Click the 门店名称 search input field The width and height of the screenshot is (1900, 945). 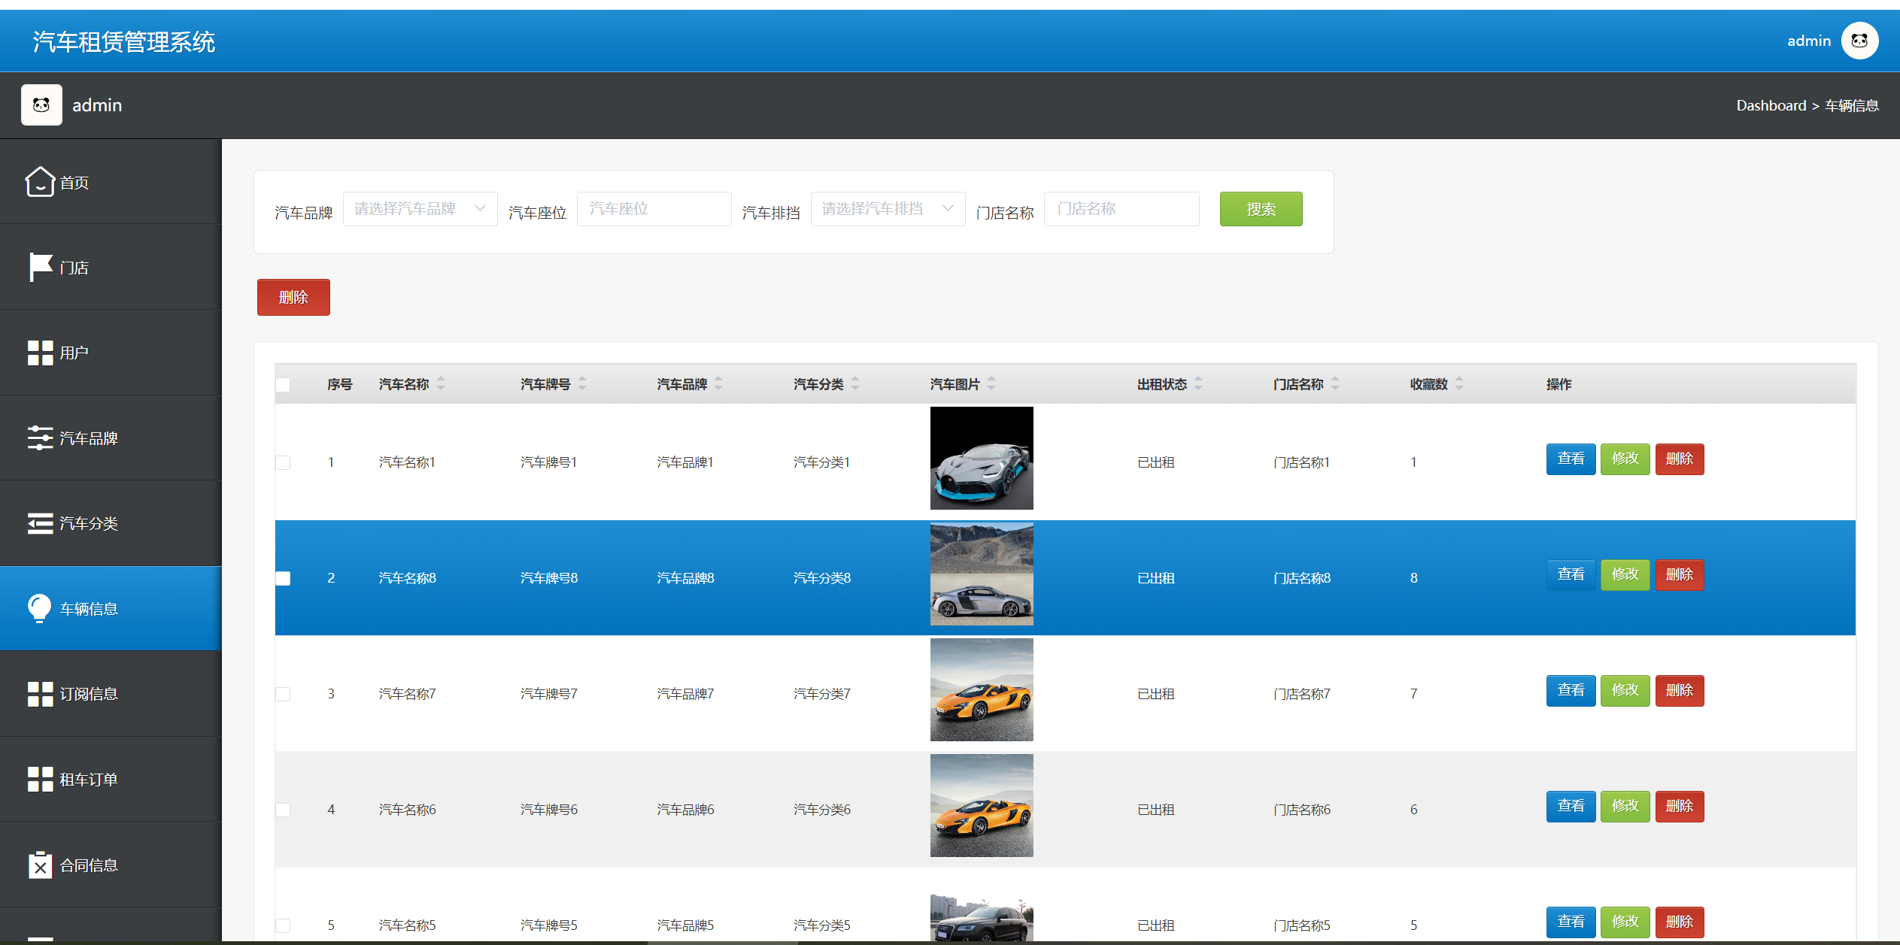(1121, 209)
